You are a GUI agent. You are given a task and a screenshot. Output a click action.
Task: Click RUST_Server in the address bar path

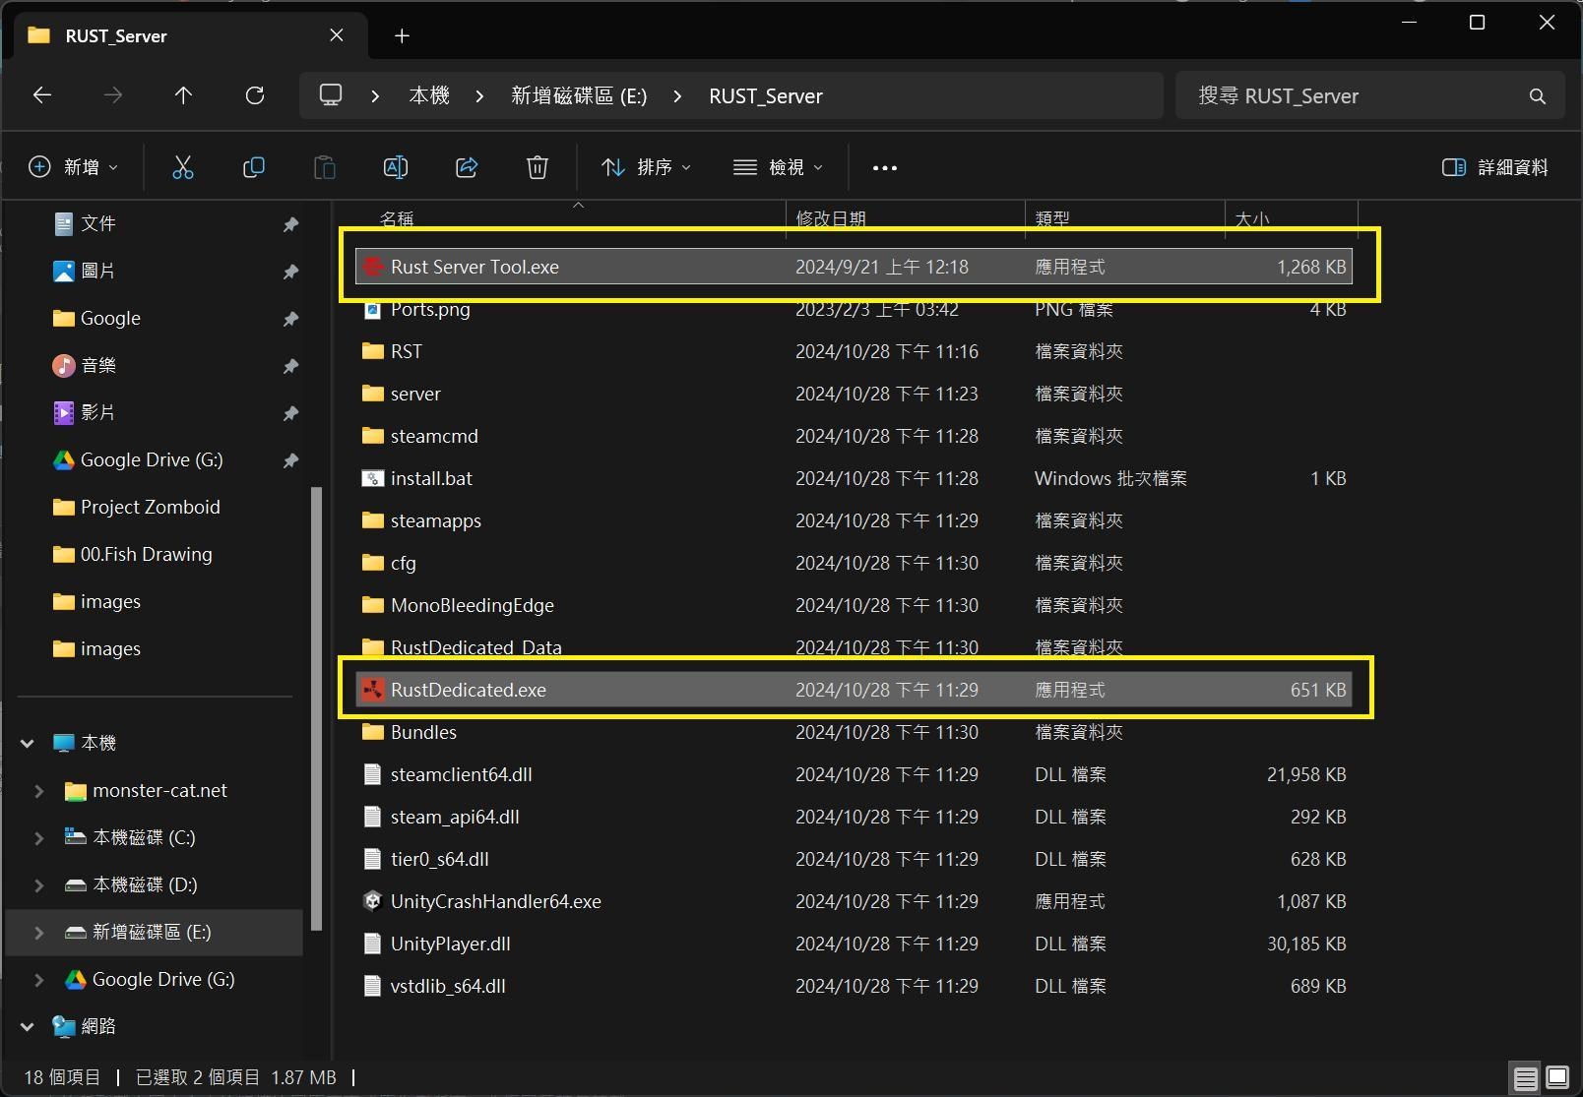[766, 95]
